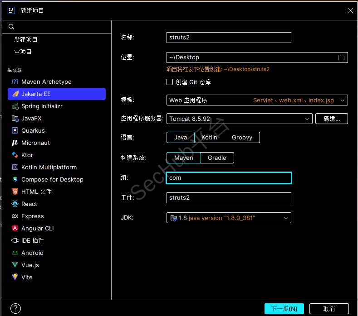Select Gradle as the build system
The width and height of the screenshot is (358, 316).
[217, 158]
